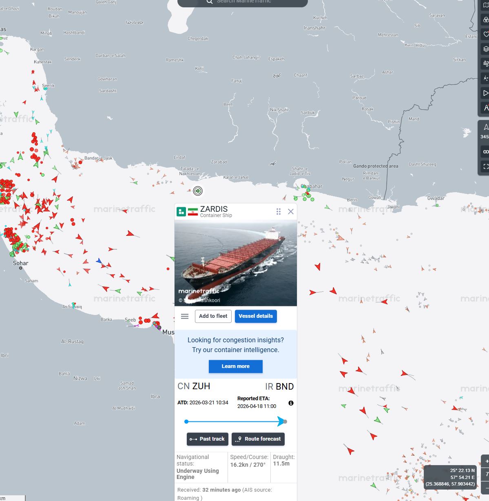
Task: Click the voyage progress arrow marker
Action: 281,421
